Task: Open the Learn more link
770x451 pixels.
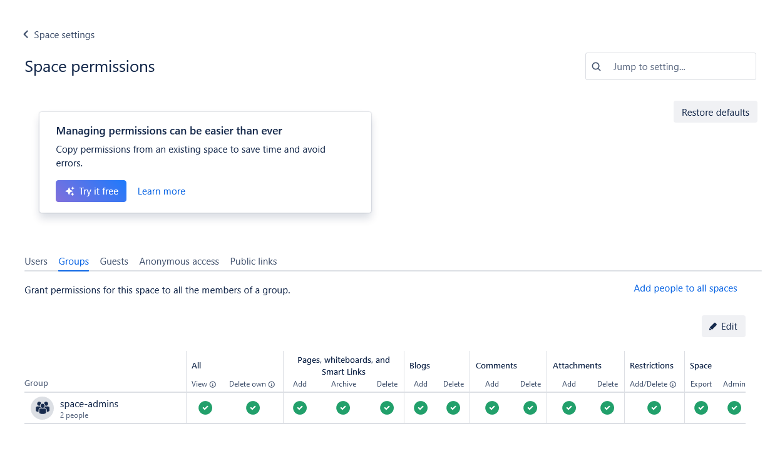Action: [x=162, y=191]
